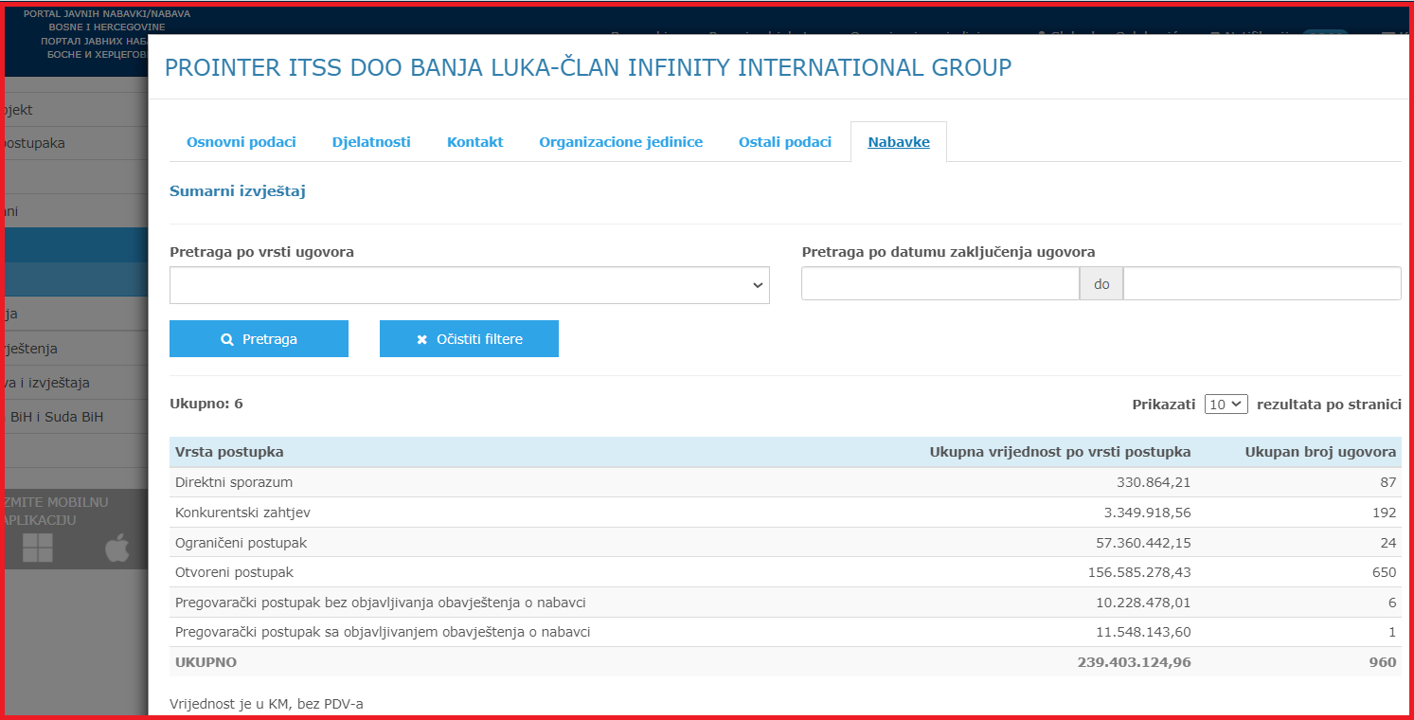
Task: Click the BiH i Suda BiH sidebar item
Action: [56, 417]
